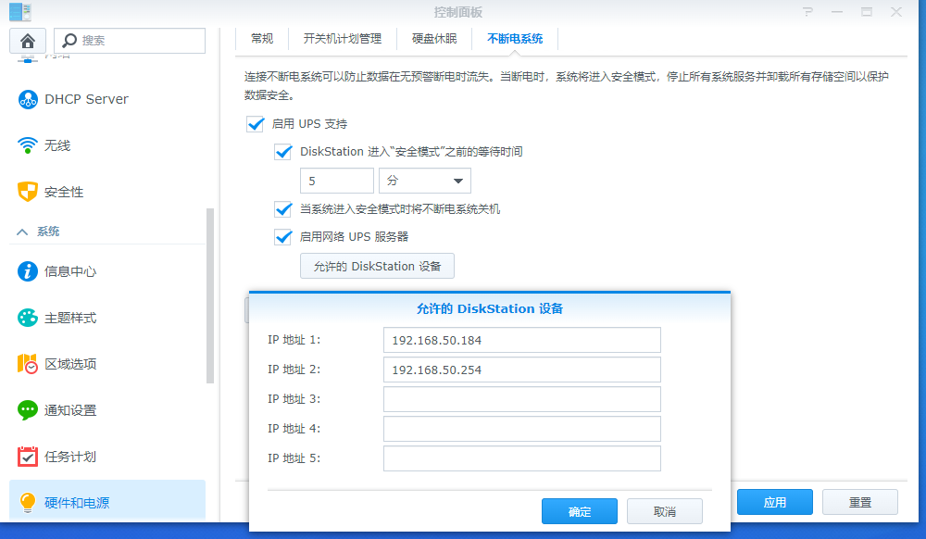Open the 安全性 shield icon

28,192
